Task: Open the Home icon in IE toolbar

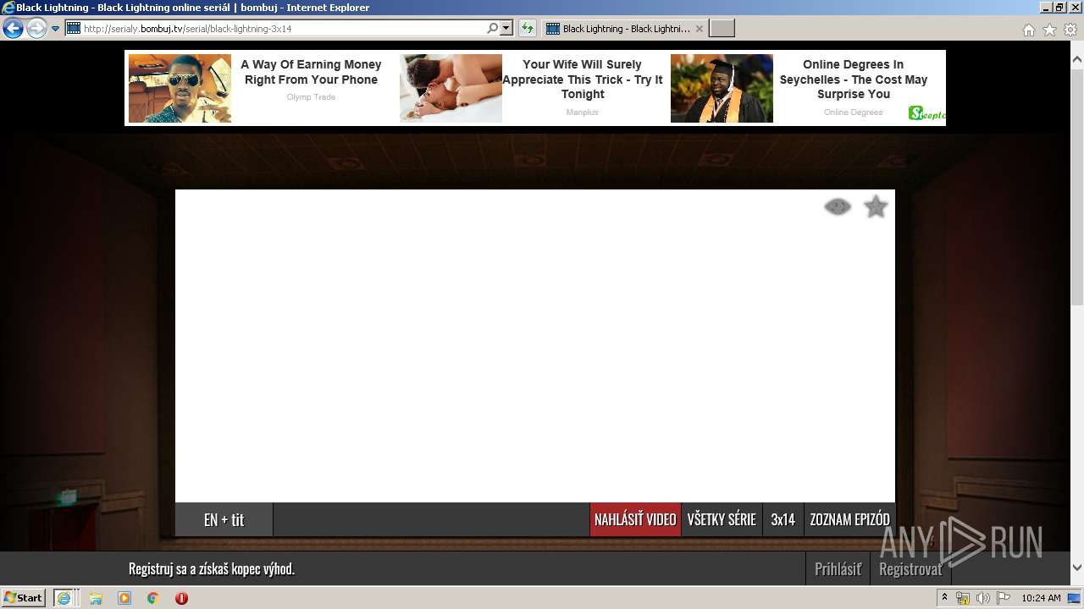Action: click(x=1028, y=30)
